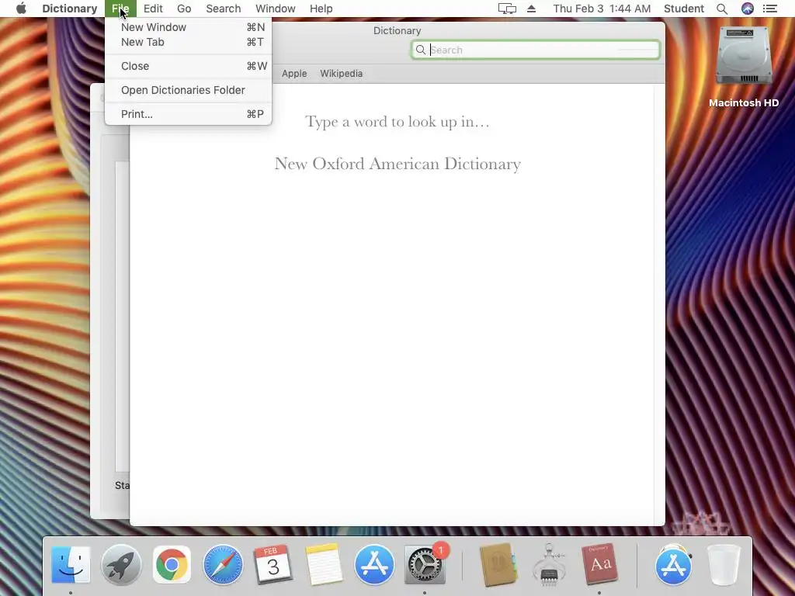Open the Student user menu
Image resolution: width=795 pixels, height=596 pixels.
684,9
